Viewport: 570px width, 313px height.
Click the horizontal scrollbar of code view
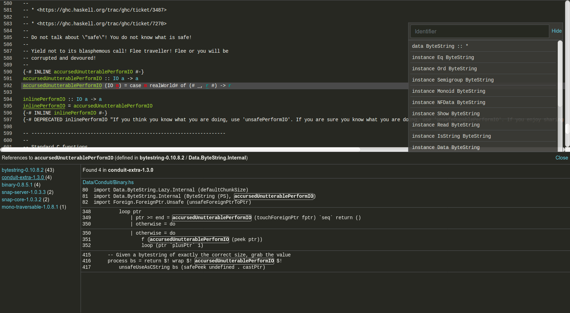click(180, 149)
